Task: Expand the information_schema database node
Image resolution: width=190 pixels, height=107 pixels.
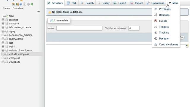Action: click(3, 27)
